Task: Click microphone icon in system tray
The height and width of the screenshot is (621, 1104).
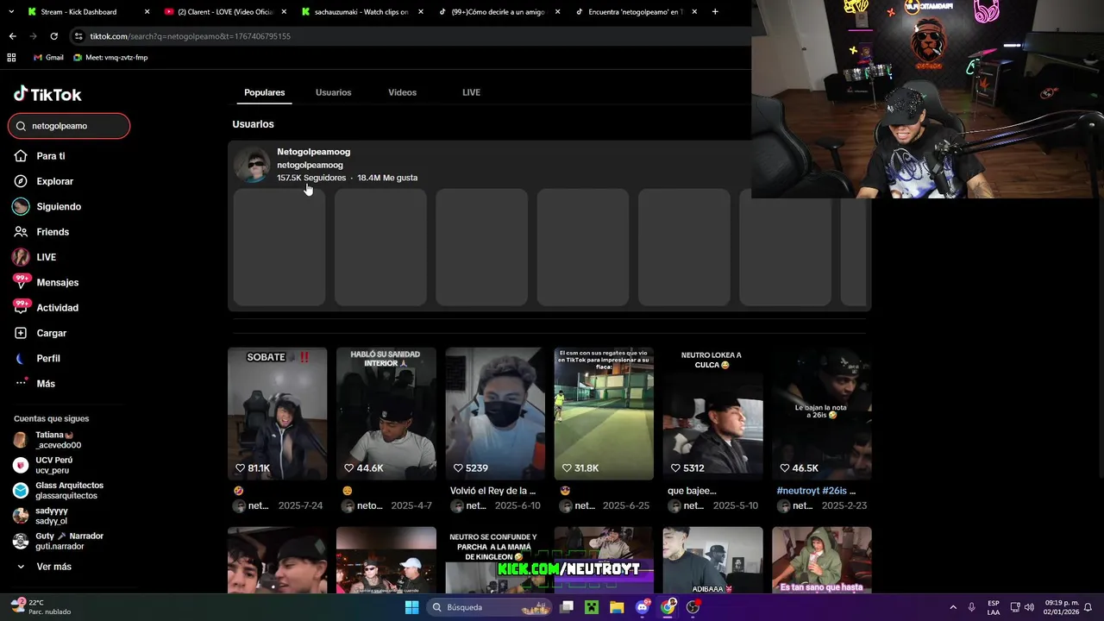Action: pyautogui.click(x=972, y=607)
